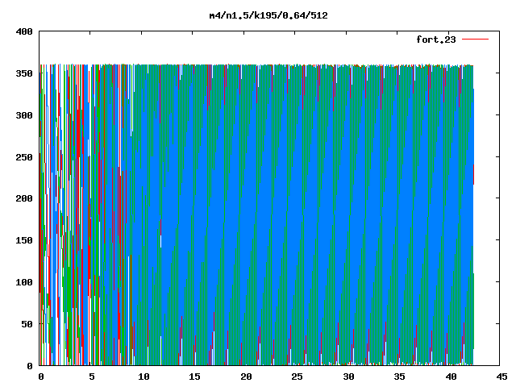The image size is (516, 387).
Task: Click x-axis label 20
Action: 246,377
